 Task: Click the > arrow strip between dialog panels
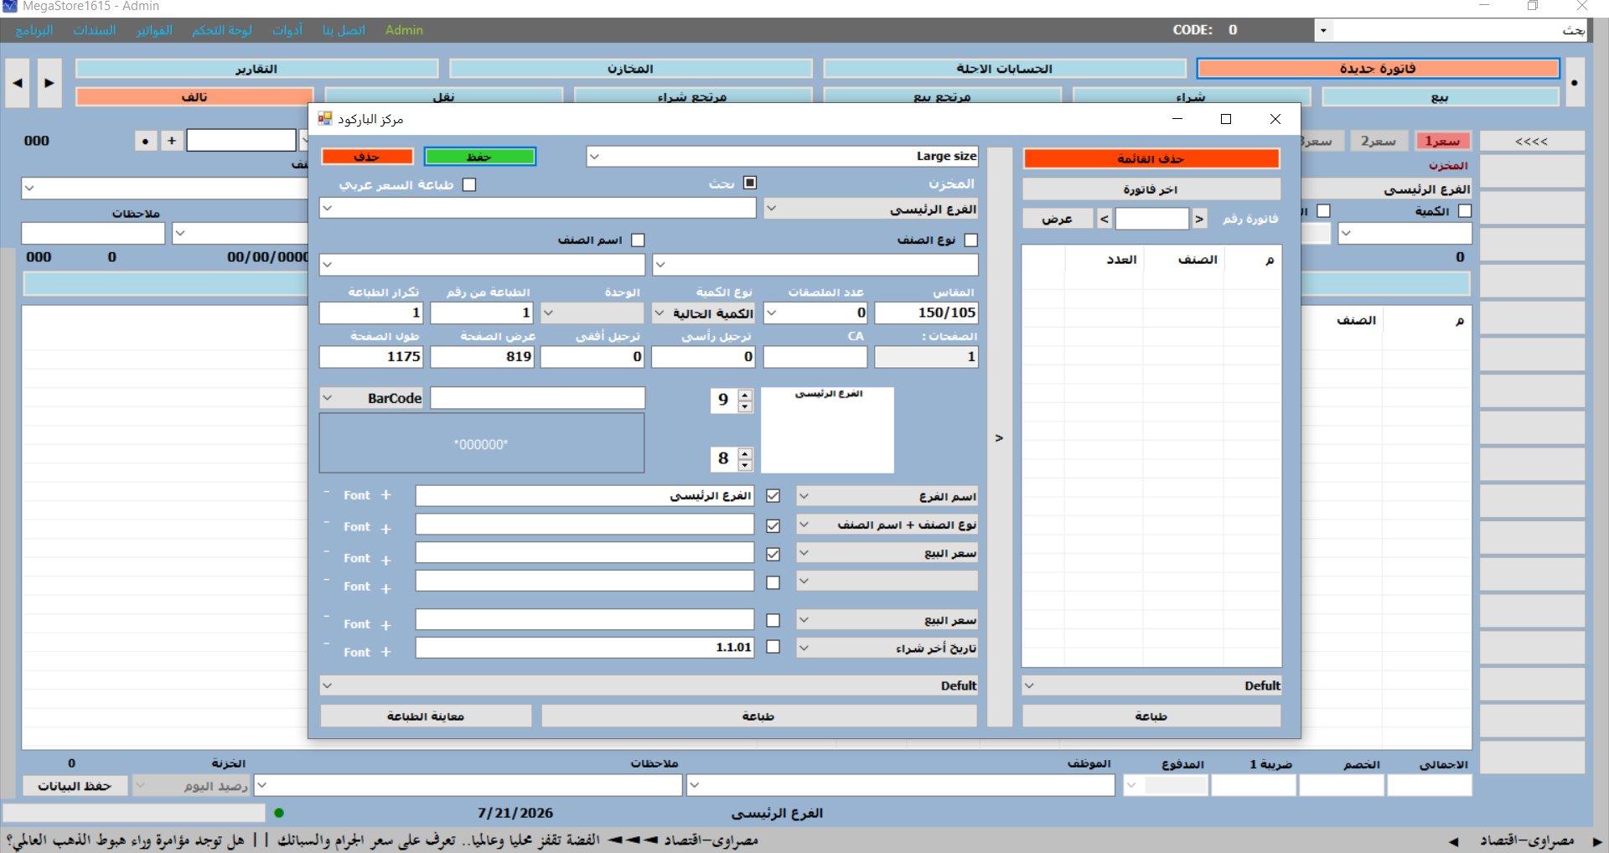point(999,437)
